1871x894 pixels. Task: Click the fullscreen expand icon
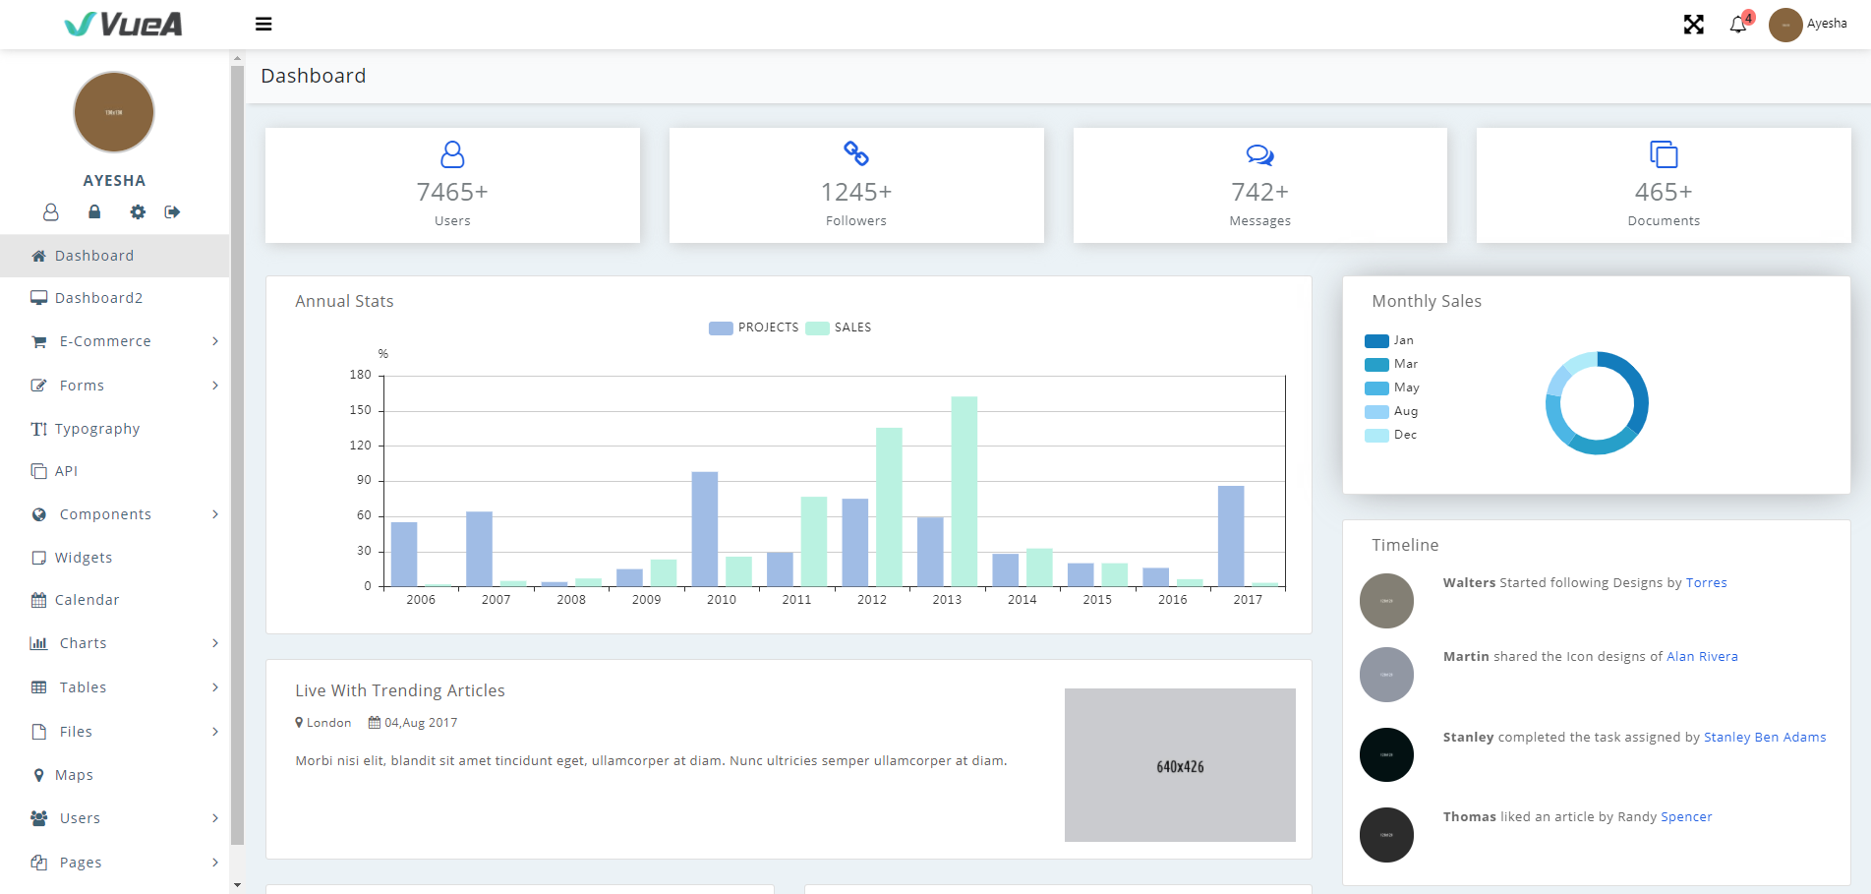1693,25
